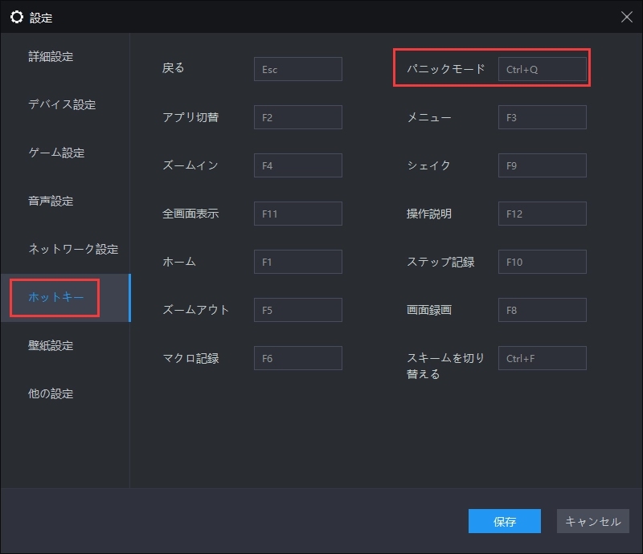Click the 戻る hotkey field showing Esc
This screenshot has height=554, width=643.
(298, 69)
